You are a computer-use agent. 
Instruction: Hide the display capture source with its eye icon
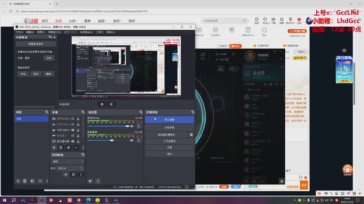tap(73, 141)
